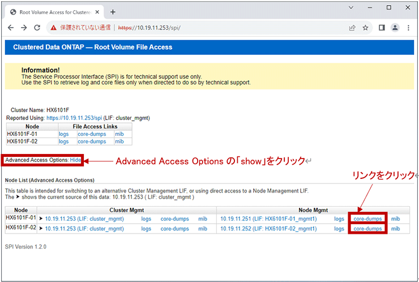
Task: Open Cluster Mgmt logs link for HX6101F-02
Action: tap(146, 229)
